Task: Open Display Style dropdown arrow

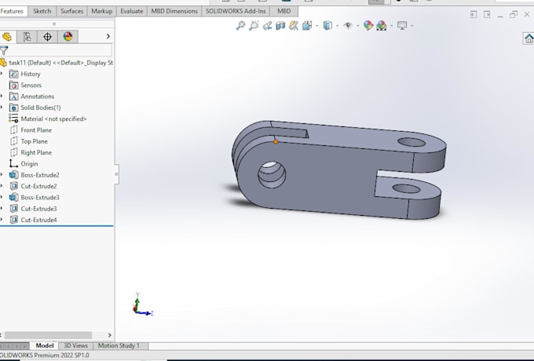Action: [x=338, y=26]
